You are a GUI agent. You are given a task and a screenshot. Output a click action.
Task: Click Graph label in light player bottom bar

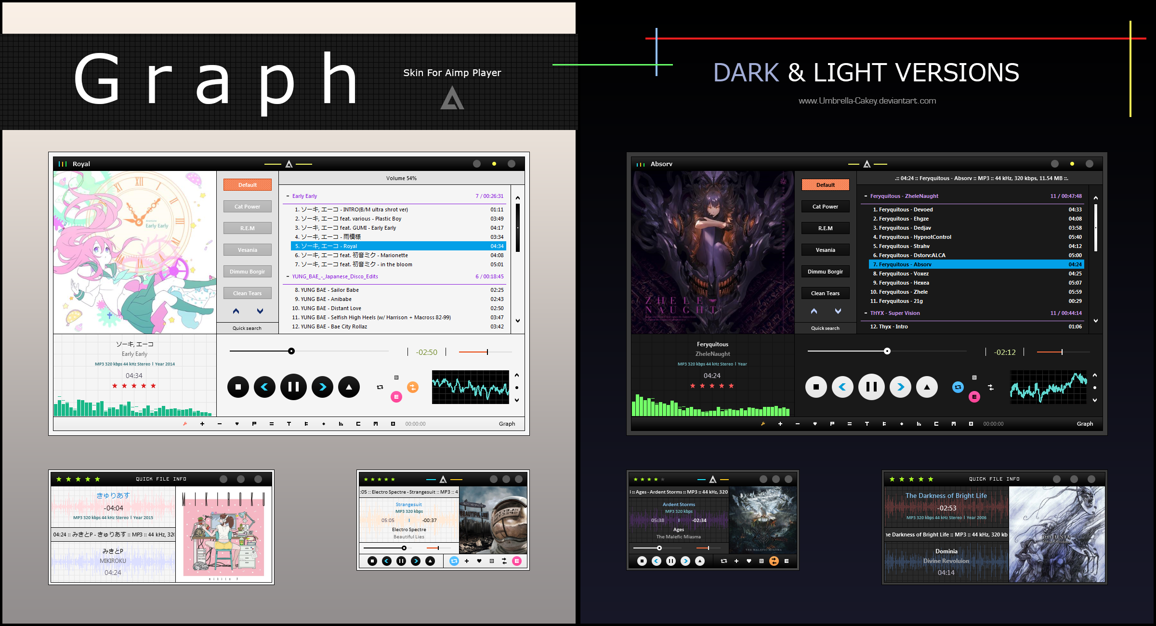pos(507,424)
